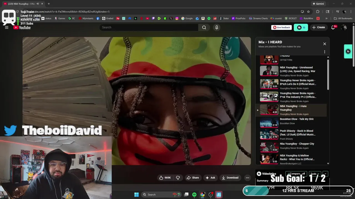
Task: Select I Hate YoungBoy playlist entry
Action: point(291,110)
